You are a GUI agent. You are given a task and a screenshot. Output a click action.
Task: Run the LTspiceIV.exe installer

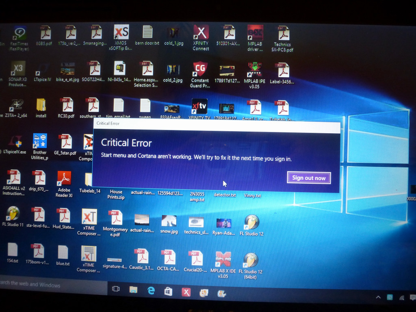pyautogui.click(x=15, y=145)
